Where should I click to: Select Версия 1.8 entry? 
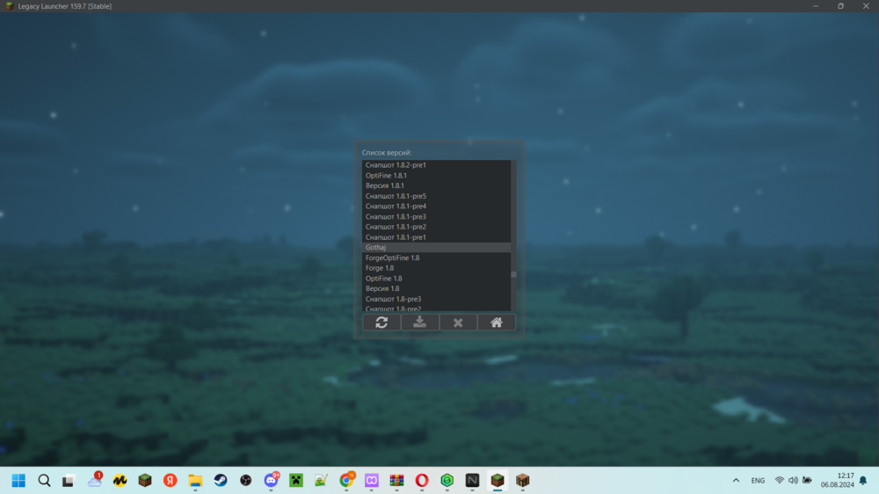click(x=436, y=289)
